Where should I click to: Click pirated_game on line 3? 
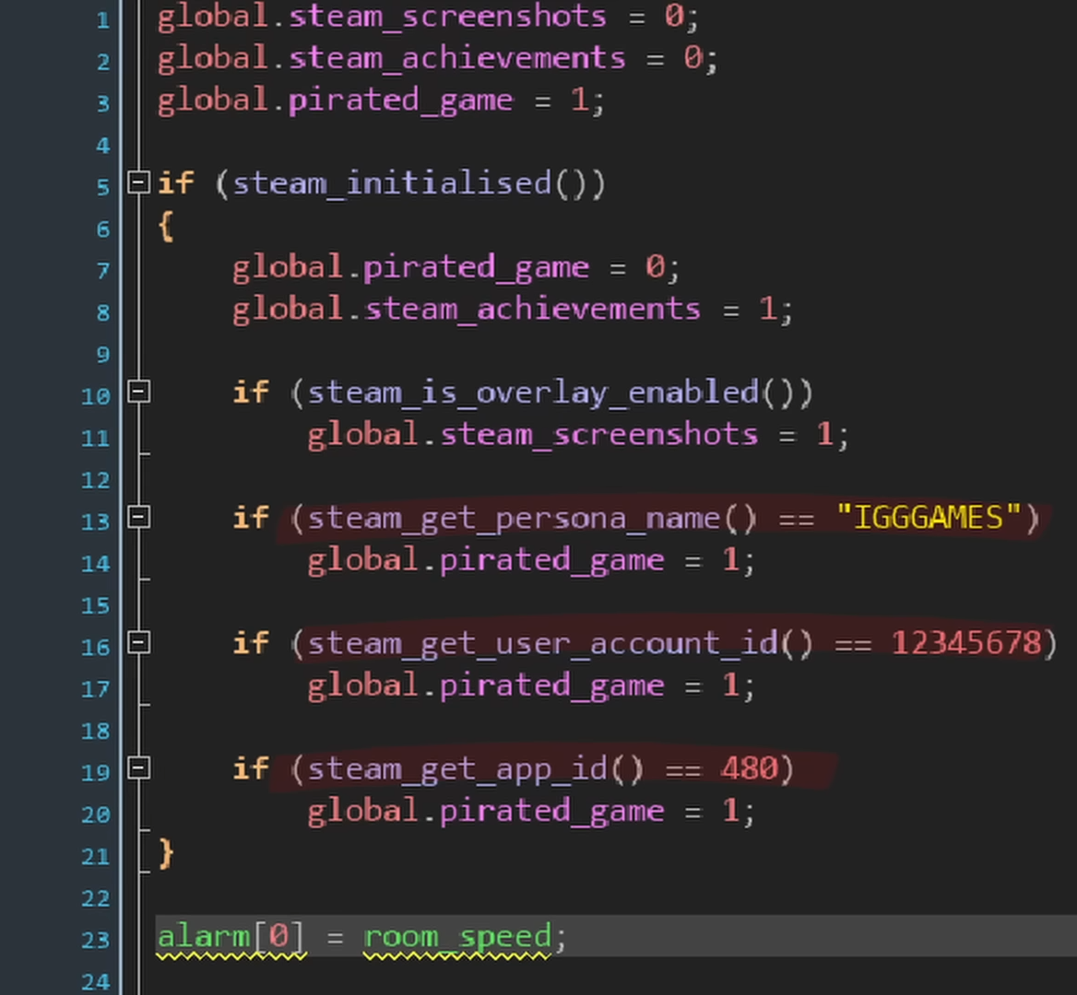[400, 100]
